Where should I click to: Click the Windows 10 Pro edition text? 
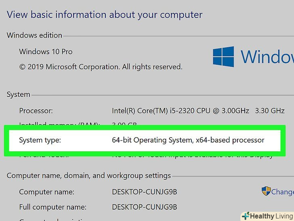point(46,52)
